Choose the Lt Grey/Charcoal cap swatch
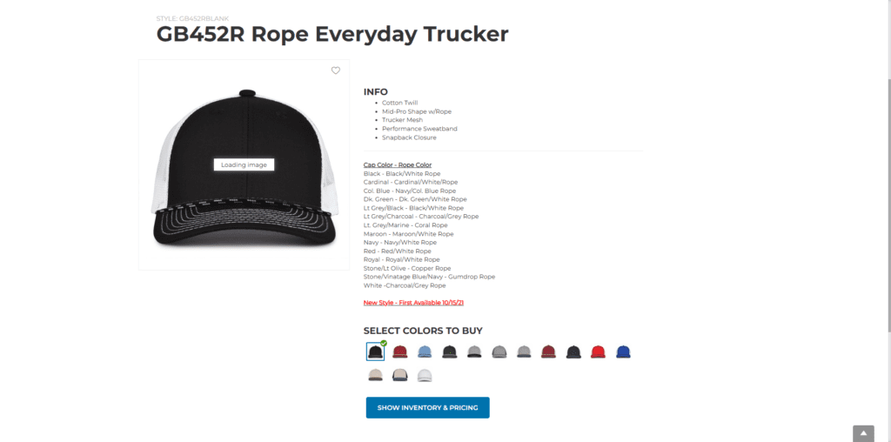 coord(499,352)
